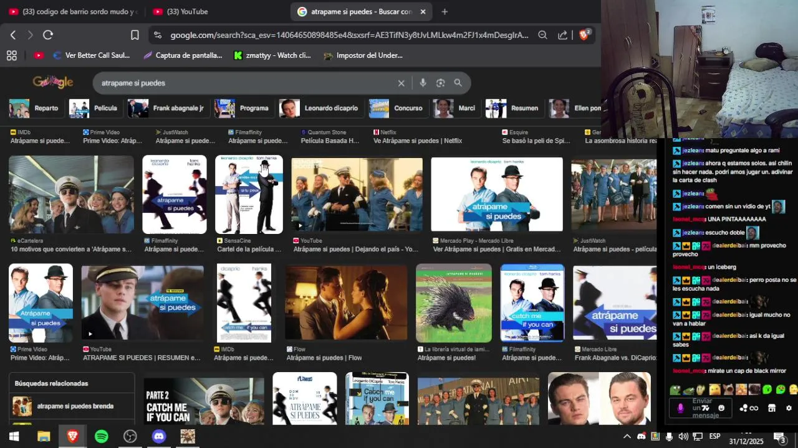
Task: Open Brave Shields lion icon
Action: point(584,35)
